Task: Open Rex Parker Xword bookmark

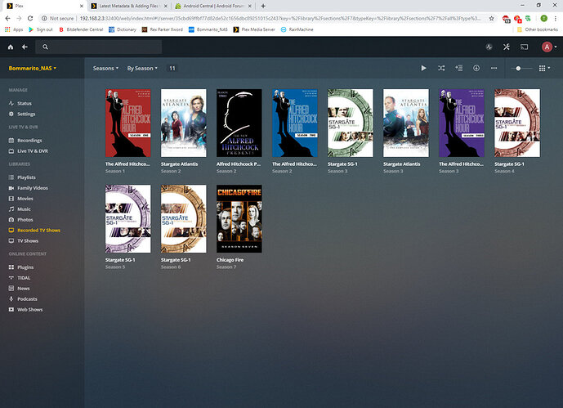Action: coord(163,29)
